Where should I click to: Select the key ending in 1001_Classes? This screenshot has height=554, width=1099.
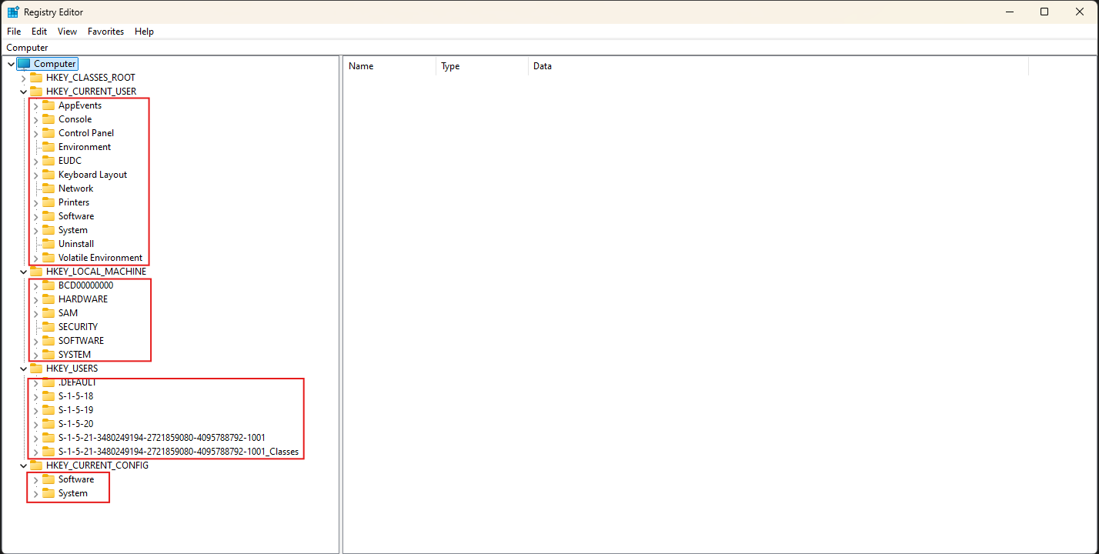coord(179,452)
